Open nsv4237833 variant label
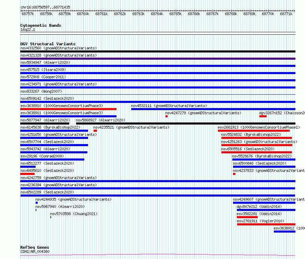This screenshot has height=259, width=305. (x=269, y=170)
